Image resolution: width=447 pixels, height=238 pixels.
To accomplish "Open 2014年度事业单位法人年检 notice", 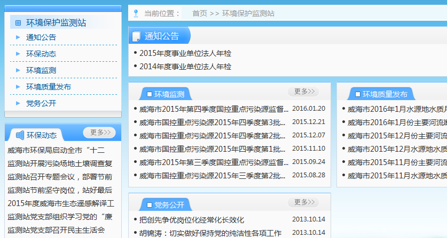I will (x=185, y=67).
